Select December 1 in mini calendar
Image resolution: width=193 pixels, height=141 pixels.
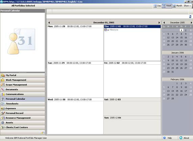pos(182,30)
